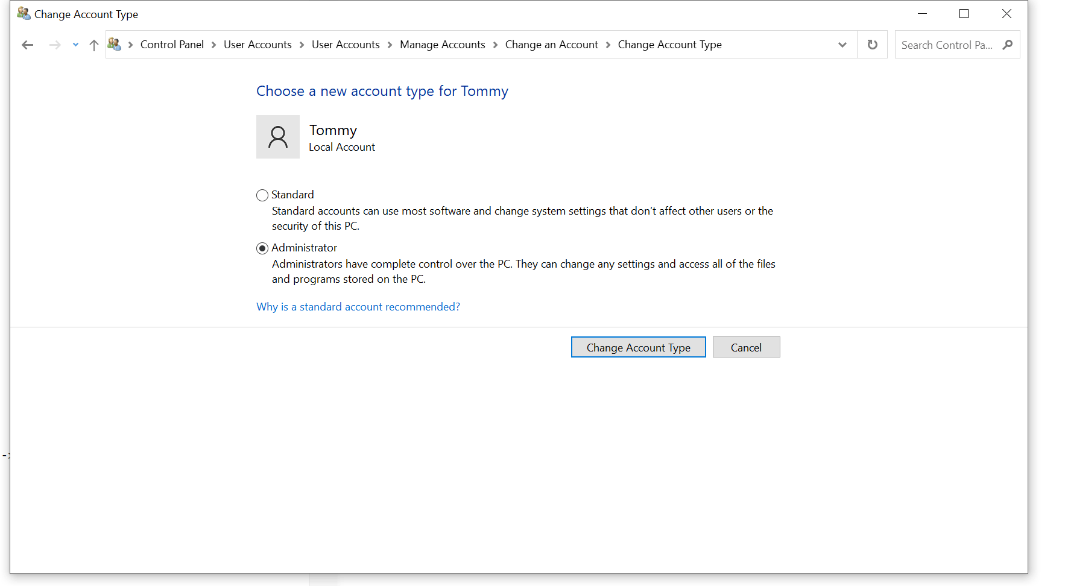Viewport: 1065px width, 586px height.
Task: Go back with the Back arrow
Action: click(x=27, y=45)
